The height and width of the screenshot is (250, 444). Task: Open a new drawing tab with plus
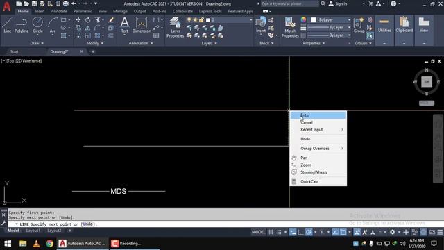tap(93, 51)
